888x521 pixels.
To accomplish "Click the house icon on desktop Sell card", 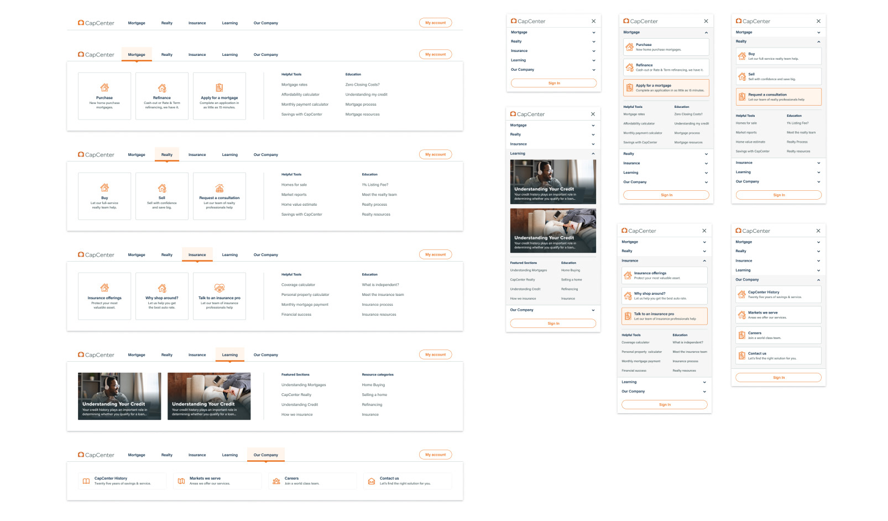I will pos(162,188).
